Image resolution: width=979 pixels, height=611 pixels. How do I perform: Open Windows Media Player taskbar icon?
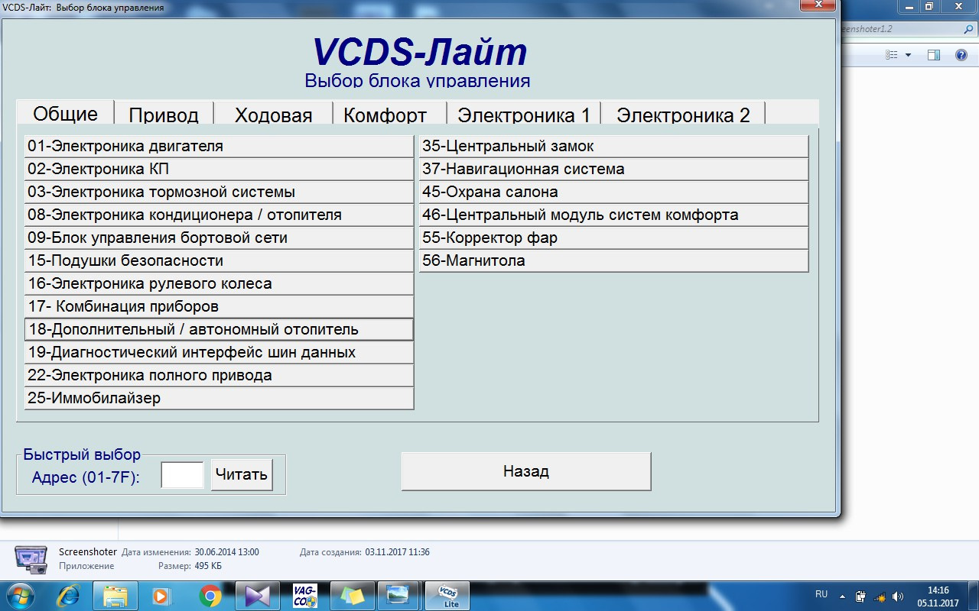click(161, 595)
